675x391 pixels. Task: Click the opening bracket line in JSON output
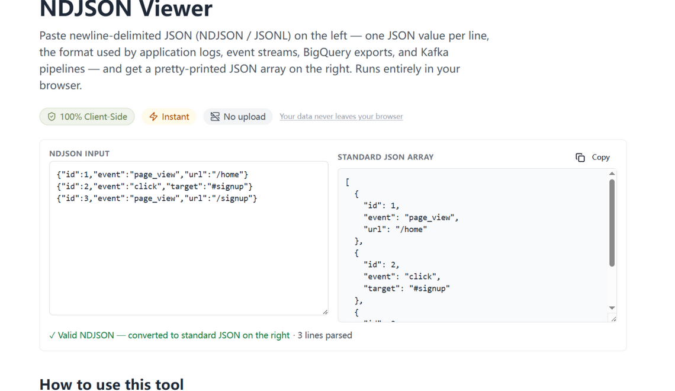348,182
